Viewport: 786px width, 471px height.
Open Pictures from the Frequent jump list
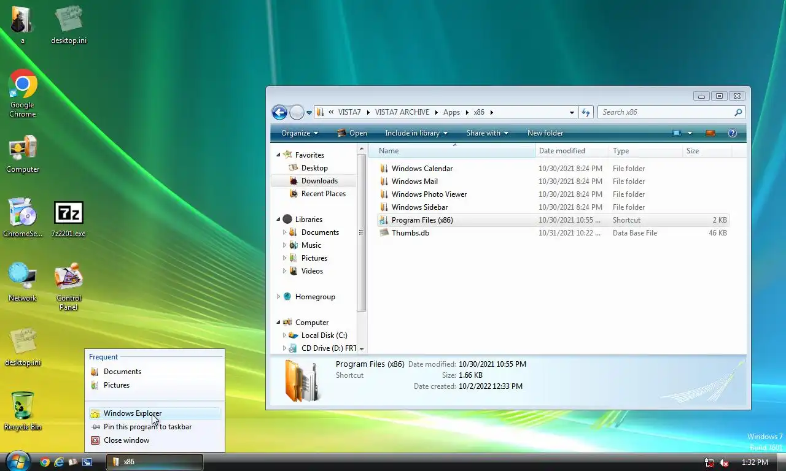point(155,385)
